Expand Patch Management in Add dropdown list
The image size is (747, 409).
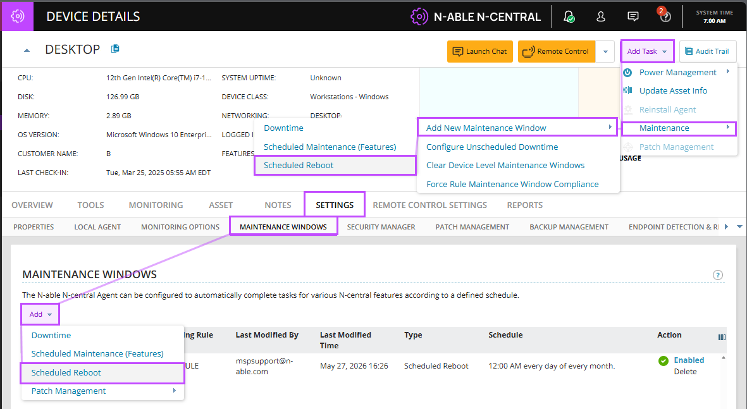pyautogui.click(x=103, y=391)
